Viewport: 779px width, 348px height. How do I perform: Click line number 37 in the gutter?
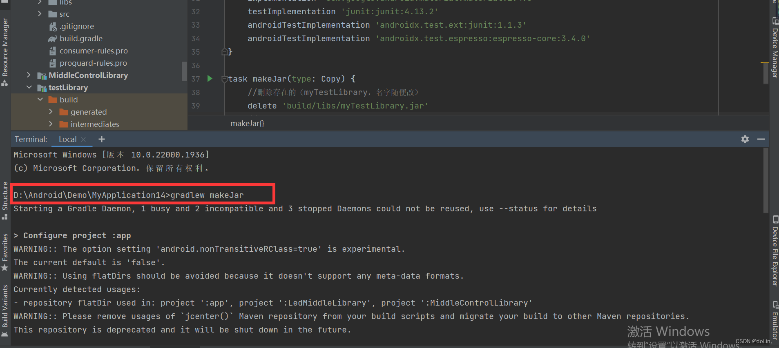click(x=196, y=79)
